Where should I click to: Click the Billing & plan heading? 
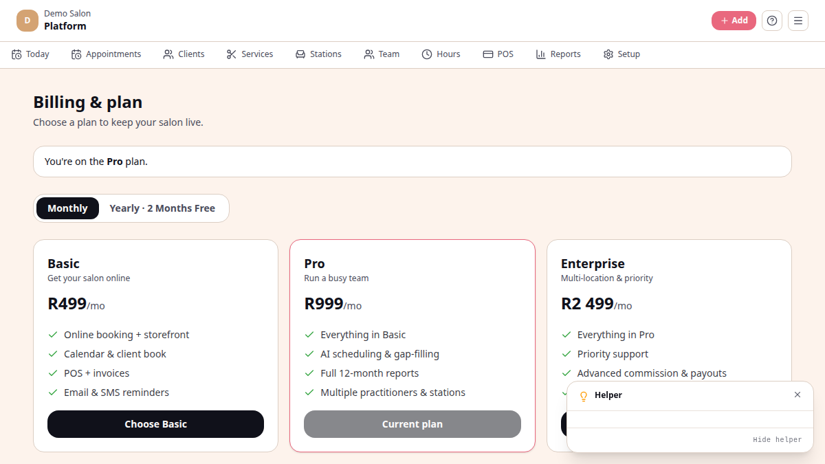[88, 102]
